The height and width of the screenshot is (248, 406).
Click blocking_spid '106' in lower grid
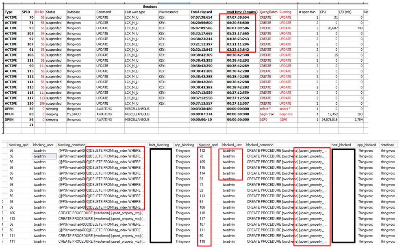click(x=12, y=213)
